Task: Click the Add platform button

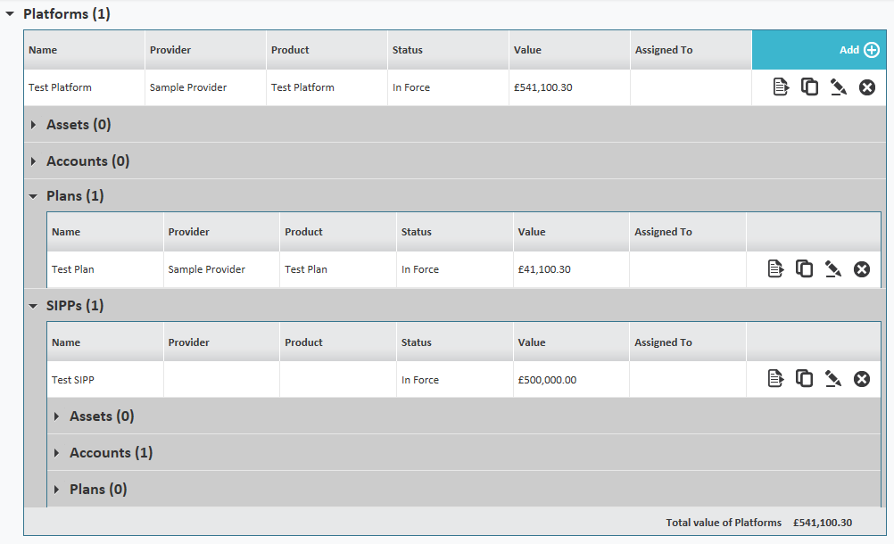Action: (859, 50)
